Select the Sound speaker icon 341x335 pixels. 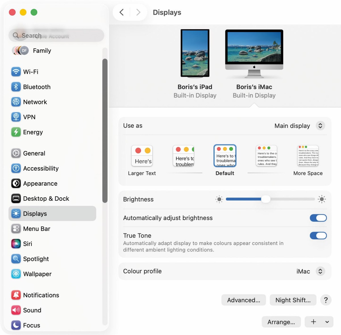tap(16, 310)
